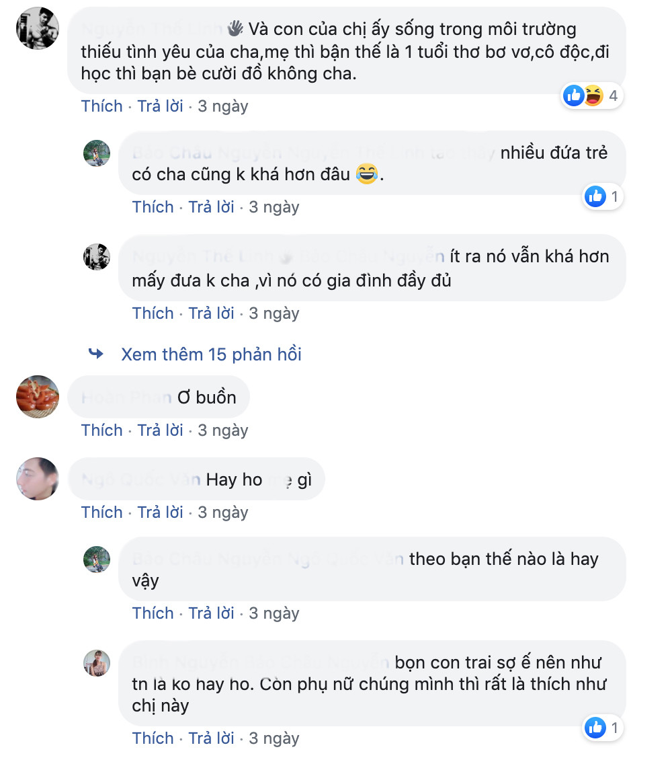Click Thích under the first comment
This screenshot has height=768, width=672.
tap(101, 106)
